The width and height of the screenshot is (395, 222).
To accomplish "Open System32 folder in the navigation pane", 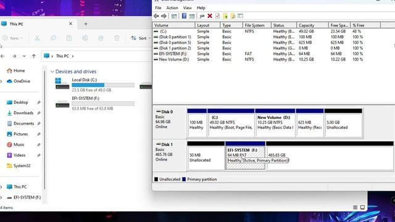I will coord(19,166).
